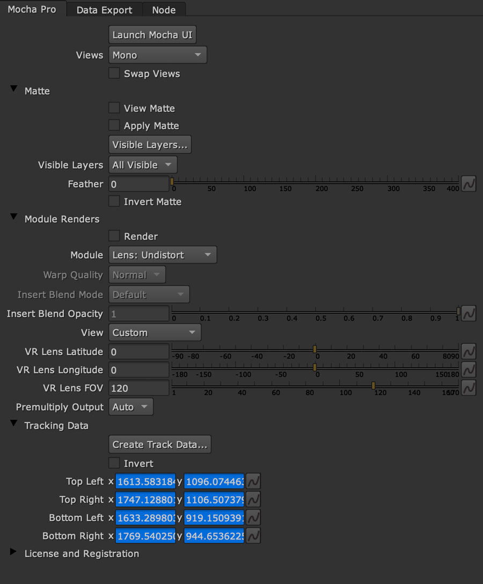Check the Invert Matte box
483x584 pixels.
[x=114, y=201]
